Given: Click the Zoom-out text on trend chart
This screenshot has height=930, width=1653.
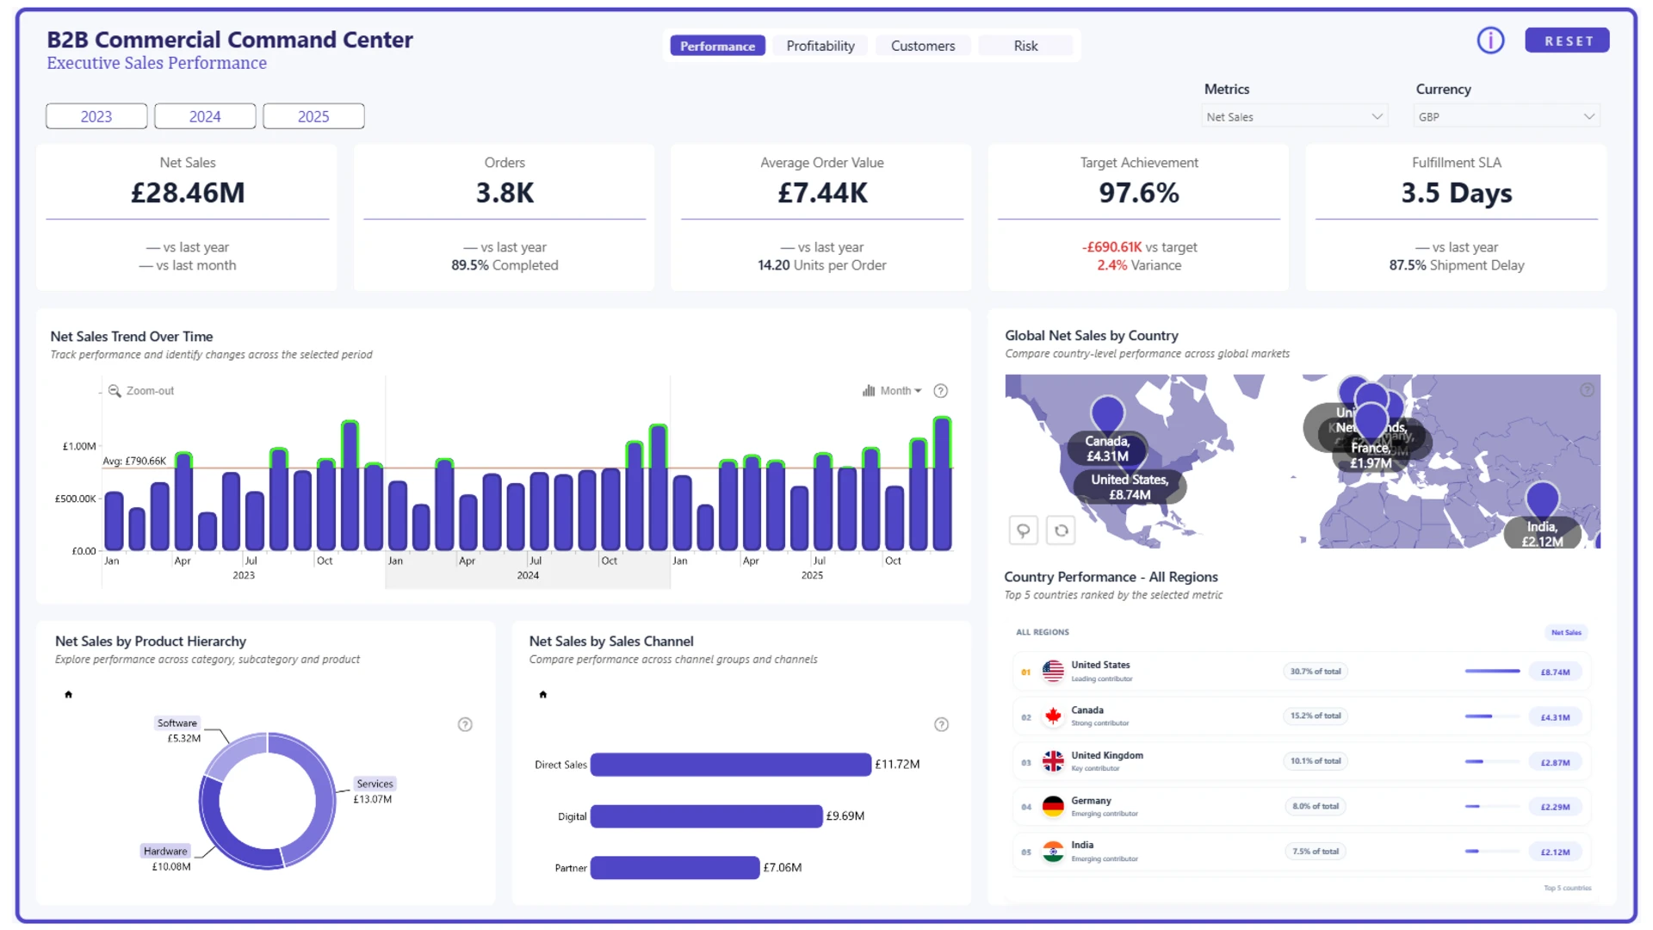Looking at the screenshot, I should point(150,391).
